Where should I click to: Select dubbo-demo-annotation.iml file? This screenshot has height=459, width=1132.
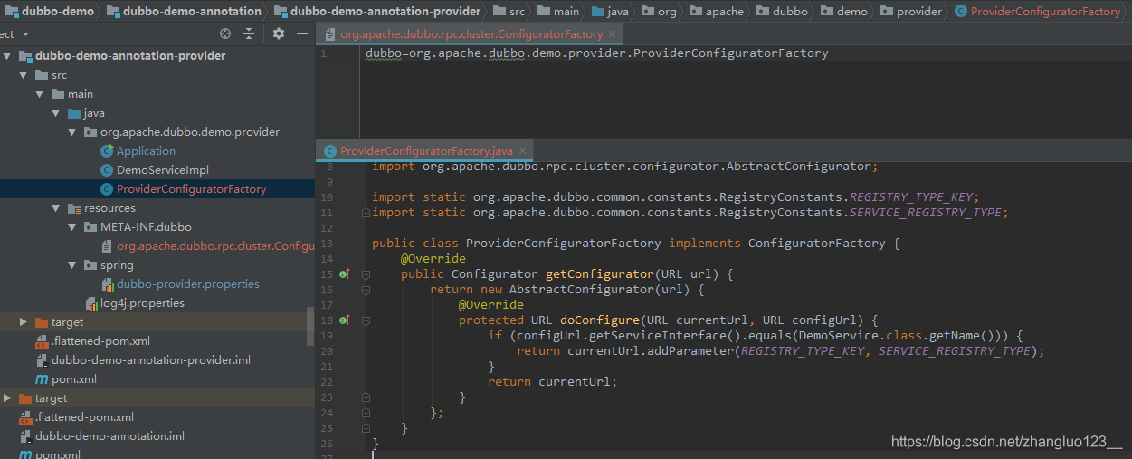point(109,436)
